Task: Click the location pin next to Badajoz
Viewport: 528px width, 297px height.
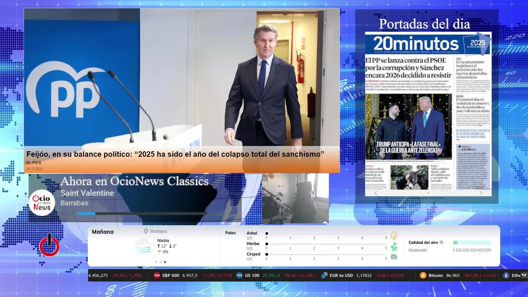Action: (146, 231)
